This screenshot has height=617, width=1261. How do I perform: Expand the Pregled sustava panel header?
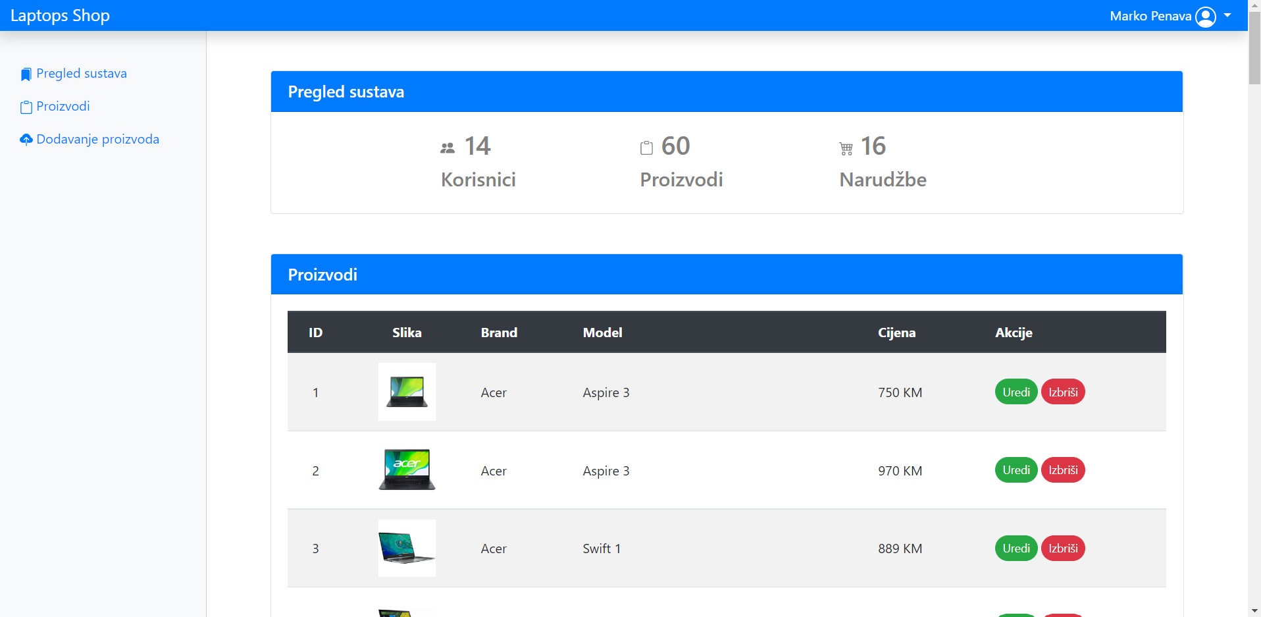pos(346,92)
